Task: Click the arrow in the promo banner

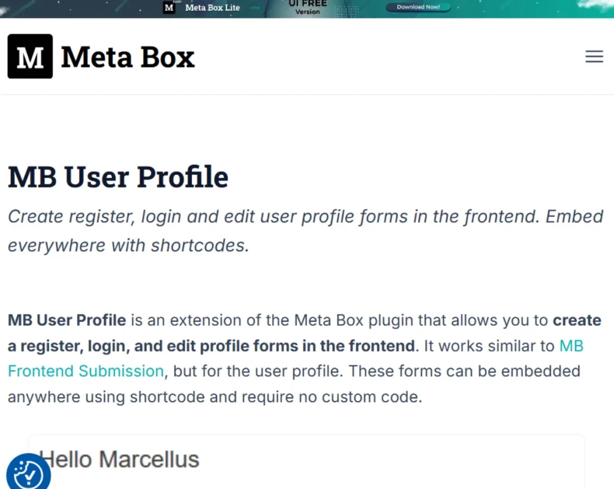Action: (254, 7)
